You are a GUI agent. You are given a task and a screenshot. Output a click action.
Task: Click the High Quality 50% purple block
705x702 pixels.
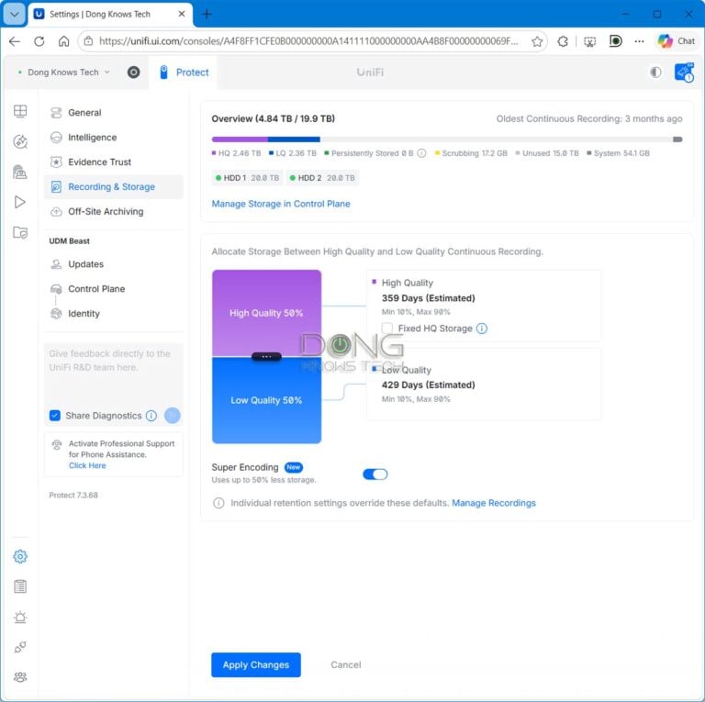click(x=266, y=313)
